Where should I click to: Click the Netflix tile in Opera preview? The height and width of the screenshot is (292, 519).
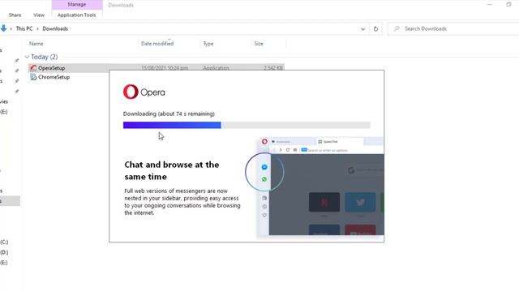324,202
